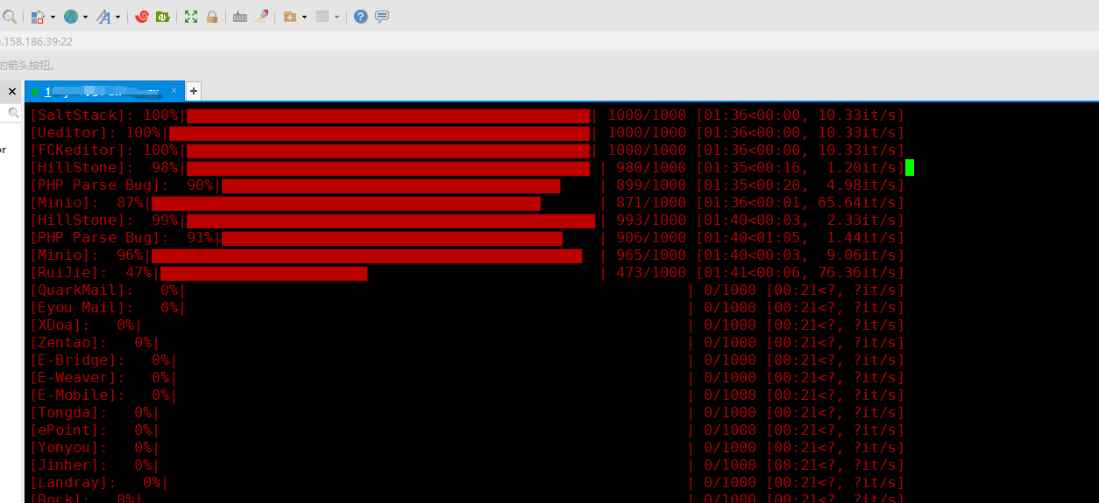This screenshot has height=503, width=1099.
Task: Click the "980/1000" HillStone counter
Action: 652,168
